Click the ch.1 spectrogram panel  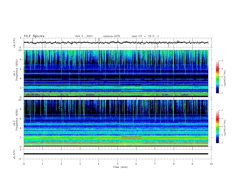coord(116,73)
